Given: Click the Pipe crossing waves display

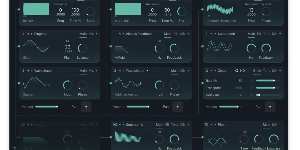Looking at the screenshot, I should [217, 141].
